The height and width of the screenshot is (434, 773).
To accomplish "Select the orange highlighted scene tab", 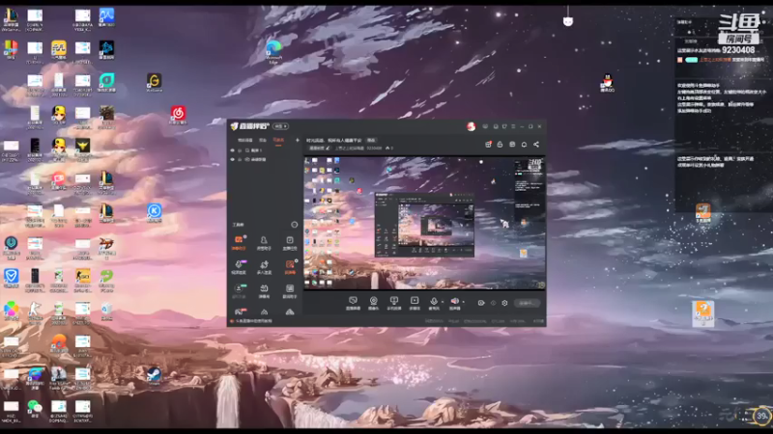I will [279, 140].
